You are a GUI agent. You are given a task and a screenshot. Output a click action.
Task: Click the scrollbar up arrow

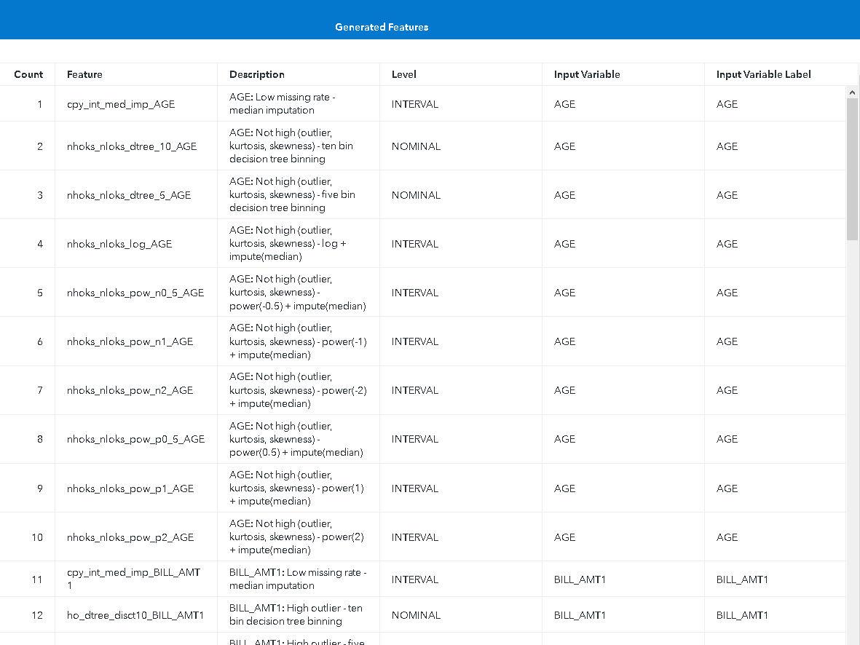click(x=852, y=92)
